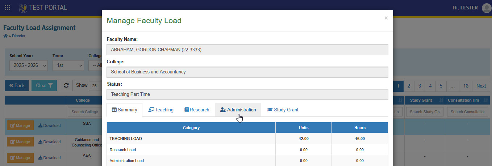
Task: Click the TEST PORTAL title
Action: tap(48, 8)
